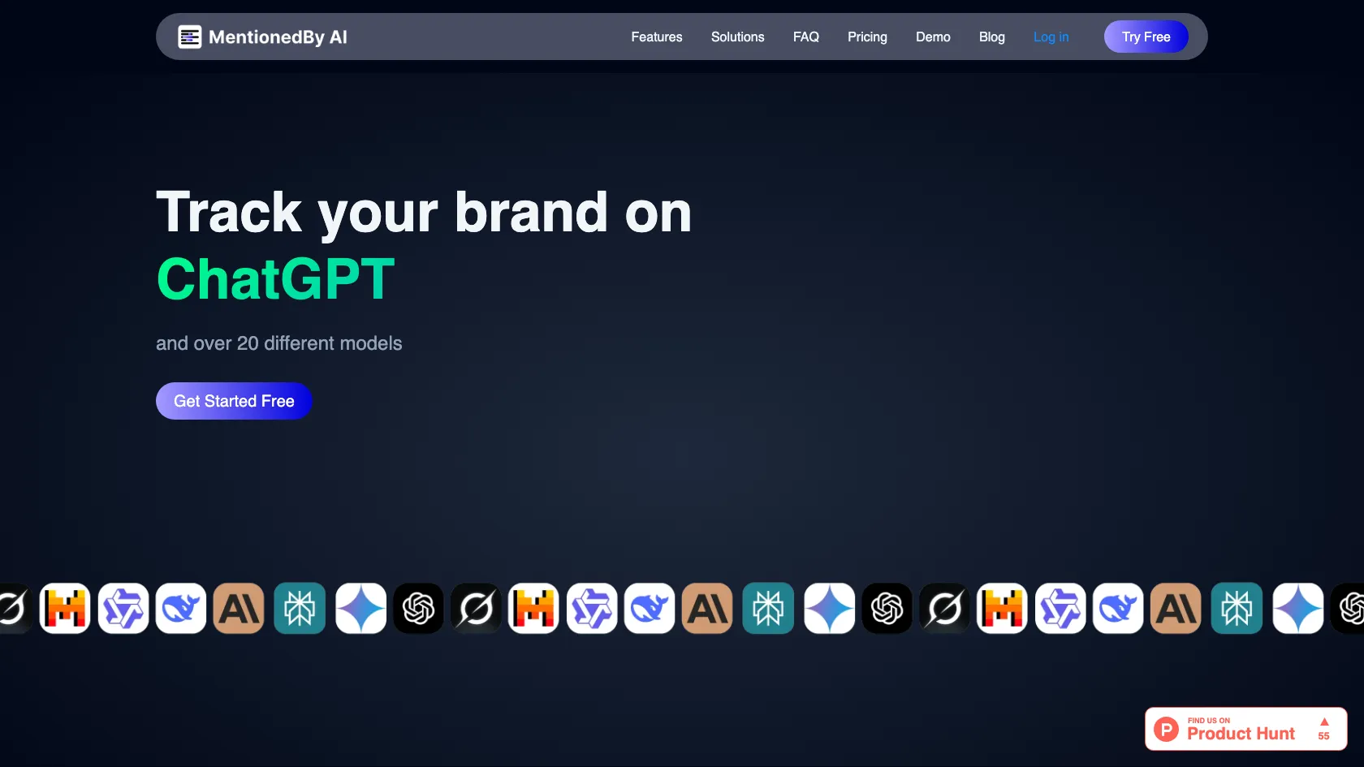Screen dimensions: 1364x767
Task: Go to the FAQ section
Action: tap(806, 37)
